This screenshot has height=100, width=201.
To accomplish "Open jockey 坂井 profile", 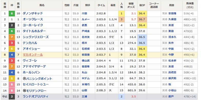I will pyautogui.click(x=84, y=43).
